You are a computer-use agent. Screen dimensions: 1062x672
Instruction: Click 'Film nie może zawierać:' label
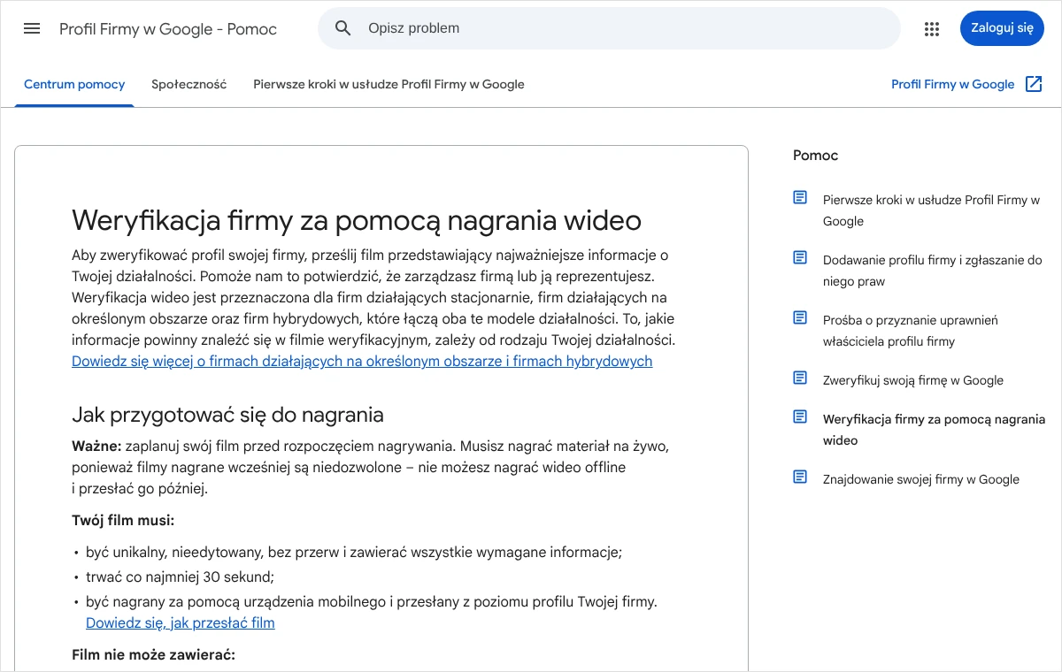click(153, 655)
